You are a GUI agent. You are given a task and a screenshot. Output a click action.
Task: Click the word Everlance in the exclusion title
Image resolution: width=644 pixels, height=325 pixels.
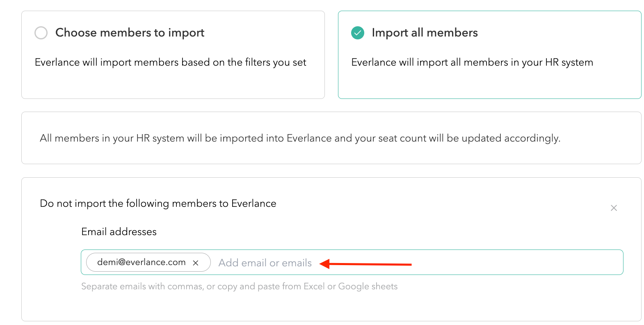253,204
